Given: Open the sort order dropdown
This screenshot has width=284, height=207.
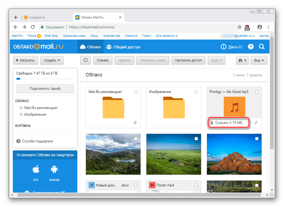Looking at the screenshot, I should pos(242,60).
